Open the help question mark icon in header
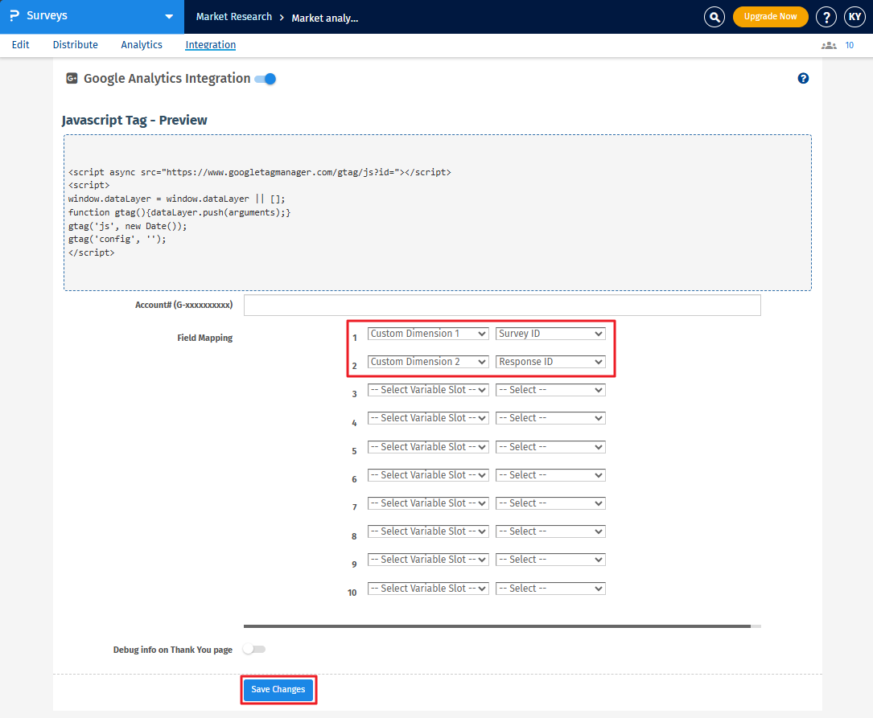The height and width of the screenshot is (718, 873). (826, 17)
